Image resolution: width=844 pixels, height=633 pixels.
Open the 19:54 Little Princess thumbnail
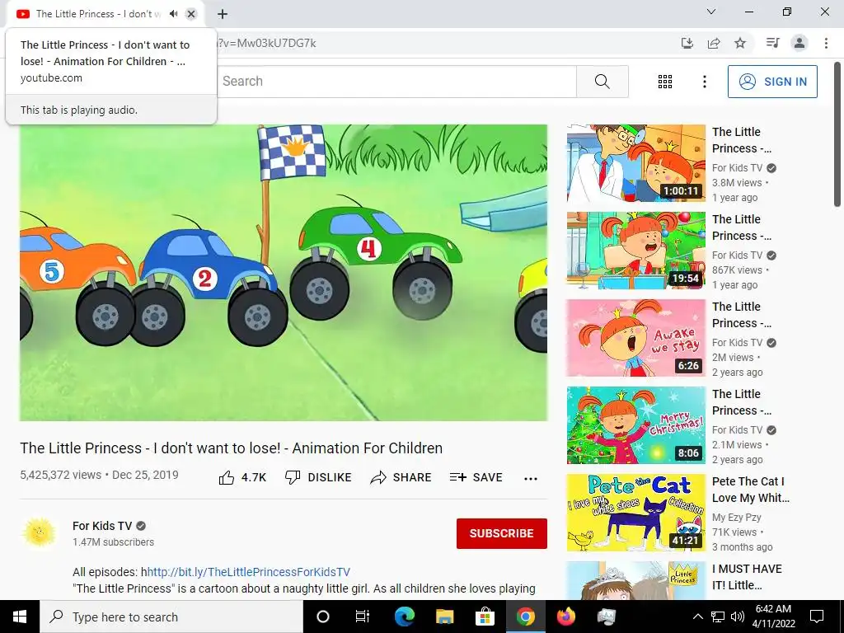tap(636, 251)
